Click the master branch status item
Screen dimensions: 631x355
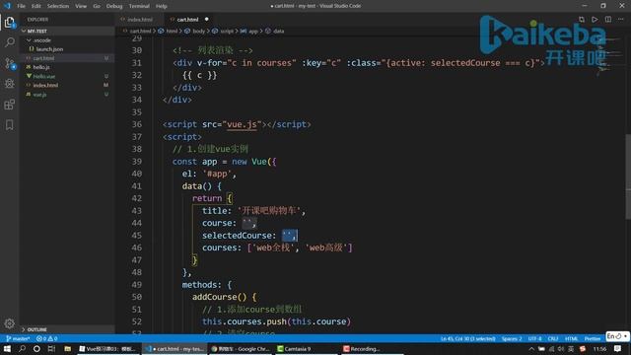18,338
